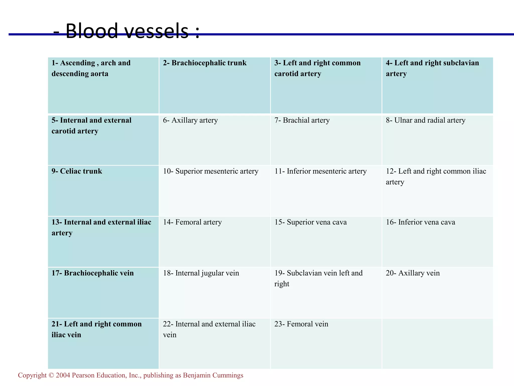This screenshot has width=514, height=386.
Task: Select the Brachiocephalic trunk cell
Action: tap(215, 85)
